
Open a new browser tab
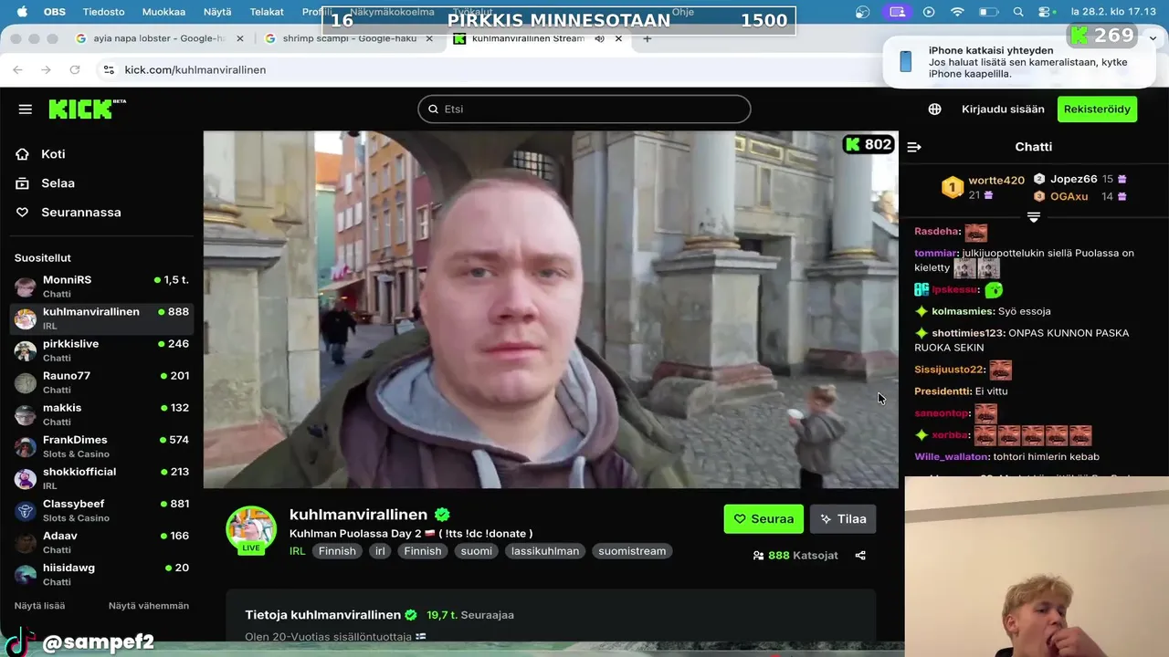[648, 39]
